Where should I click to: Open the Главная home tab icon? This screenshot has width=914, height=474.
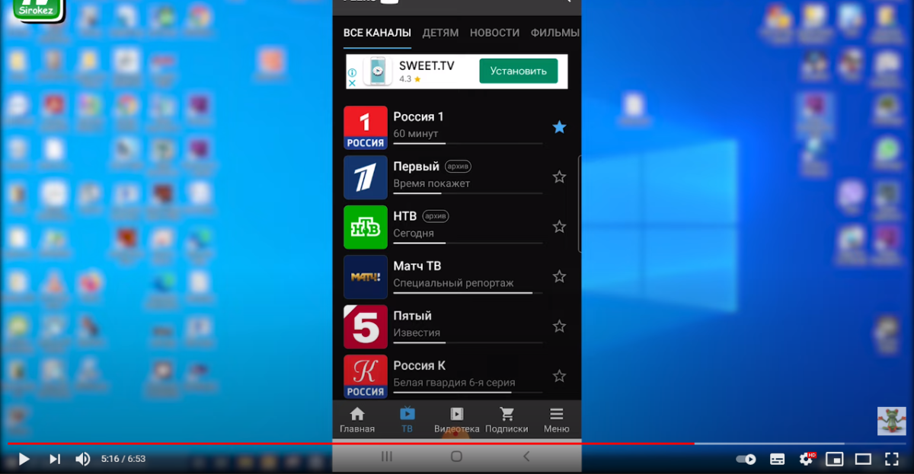click(356, 415)
